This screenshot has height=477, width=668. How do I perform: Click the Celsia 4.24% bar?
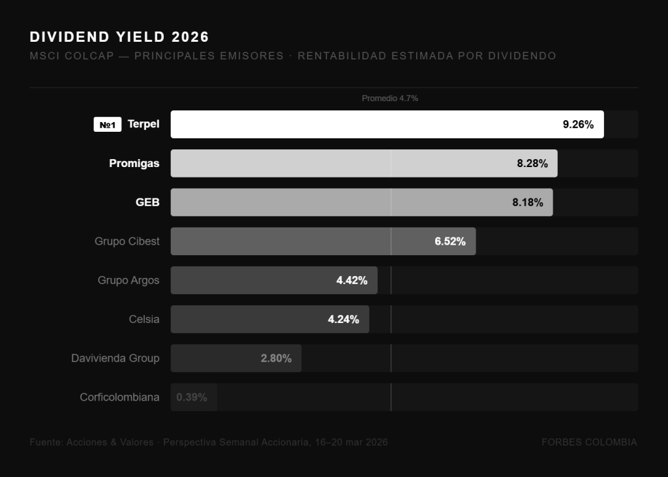269,320
